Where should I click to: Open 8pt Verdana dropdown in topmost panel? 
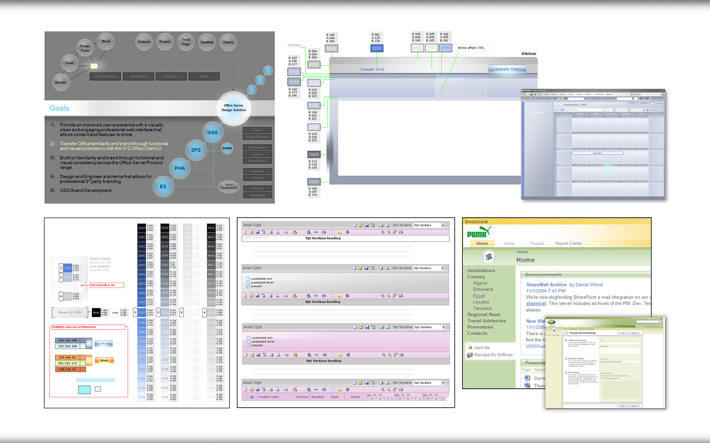click(443, 225)
